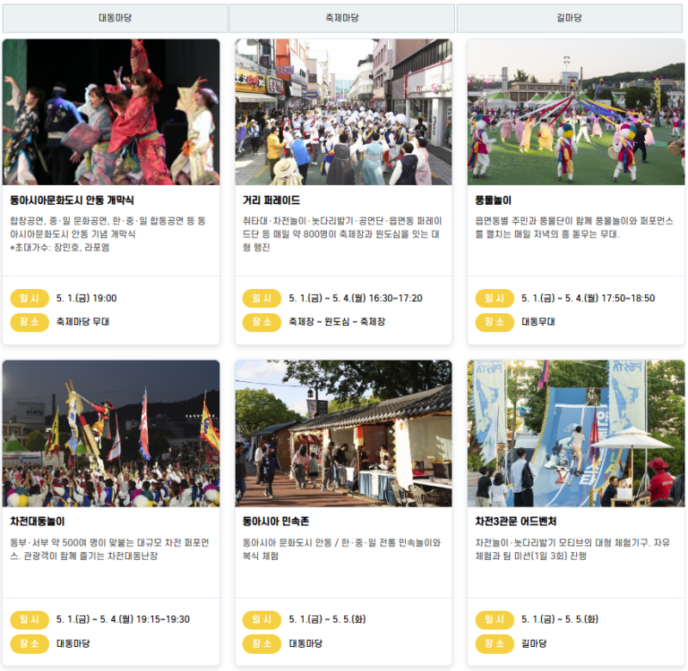
Task: Select the 풍물놀이 event heading
Action: 493,200
